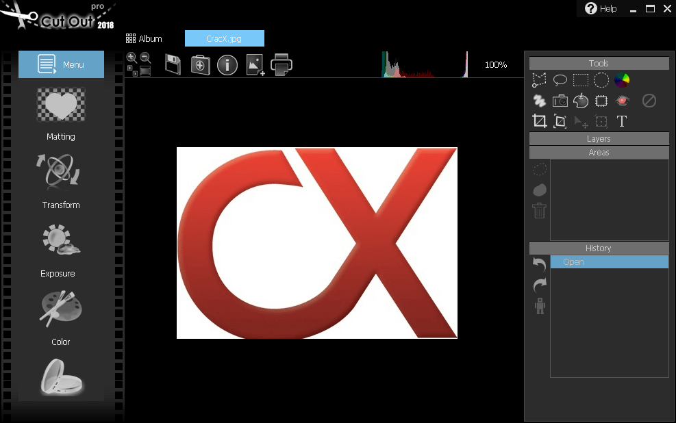
Task: Select the Open history entry
Action: pos(609,262)
